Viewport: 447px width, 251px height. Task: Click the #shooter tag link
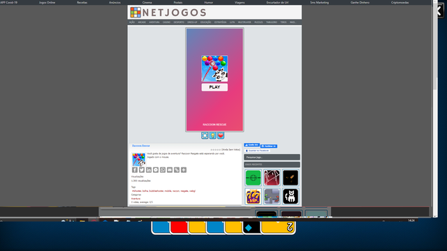137,191
